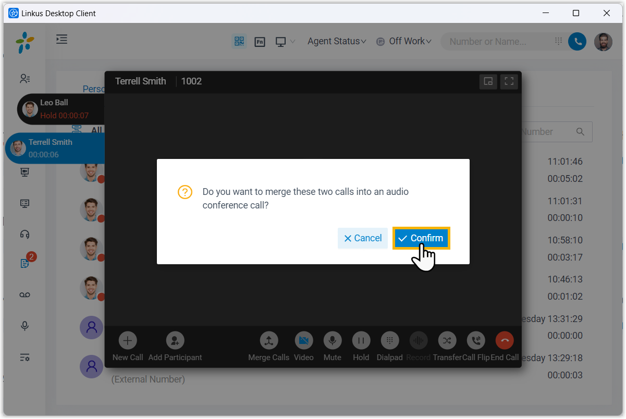Click the Fn function keys icon

[260, 42]
